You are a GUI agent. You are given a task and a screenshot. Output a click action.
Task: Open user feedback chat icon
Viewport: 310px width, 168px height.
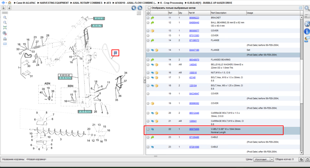tap(307, 39)
